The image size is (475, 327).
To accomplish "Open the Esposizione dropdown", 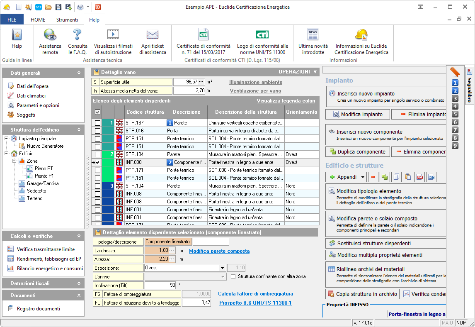I will [223, 268].
